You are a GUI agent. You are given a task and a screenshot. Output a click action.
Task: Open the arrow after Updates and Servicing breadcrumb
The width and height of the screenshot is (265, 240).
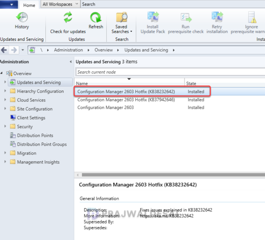coord(174,50)
